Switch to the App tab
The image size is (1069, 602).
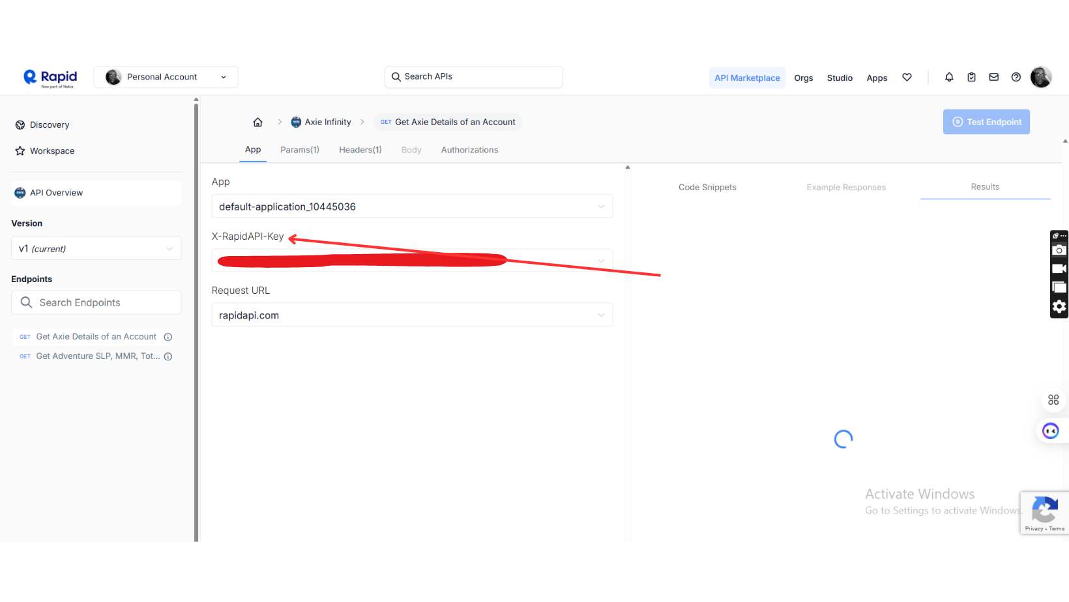(253, 150)
